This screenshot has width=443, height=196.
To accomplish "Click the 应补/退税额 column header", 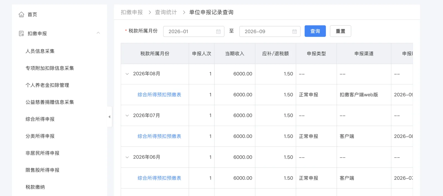I will pos(275,54).
